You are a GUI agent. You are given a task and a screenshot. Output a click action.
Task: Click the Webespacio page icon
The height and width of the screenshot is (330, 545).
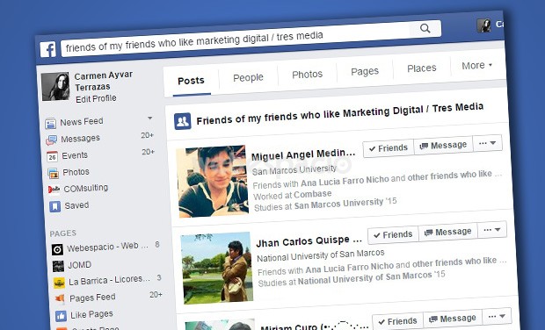point(57,249)
